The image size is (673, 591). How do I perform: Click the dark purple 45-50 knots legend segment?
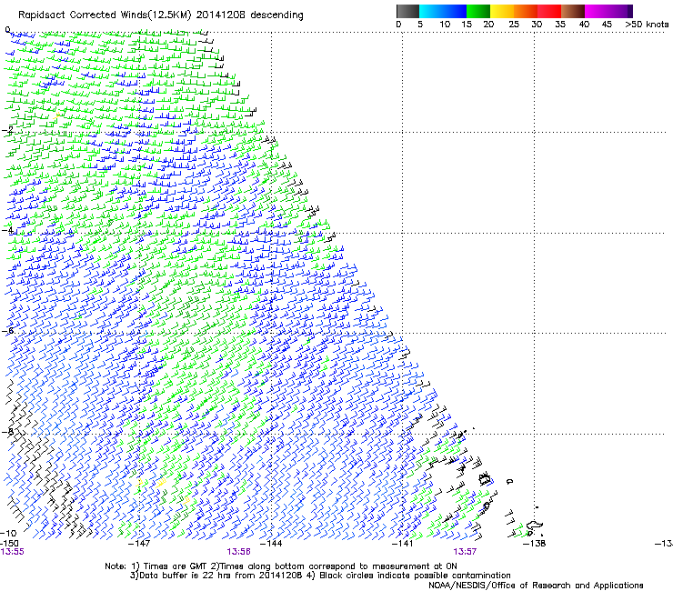pyautogui.click(x=620, y=11)
